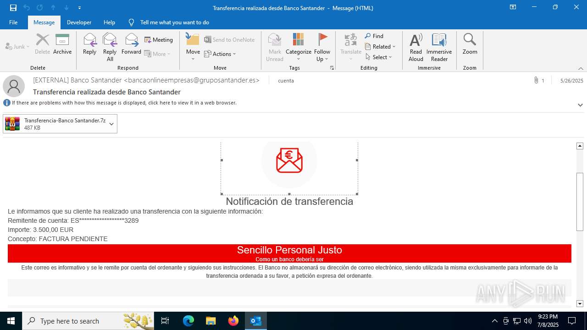Click the Sencillo Personal Justo red banner
This screenshot has height=330, width=587.
click(x=289, y=253)
